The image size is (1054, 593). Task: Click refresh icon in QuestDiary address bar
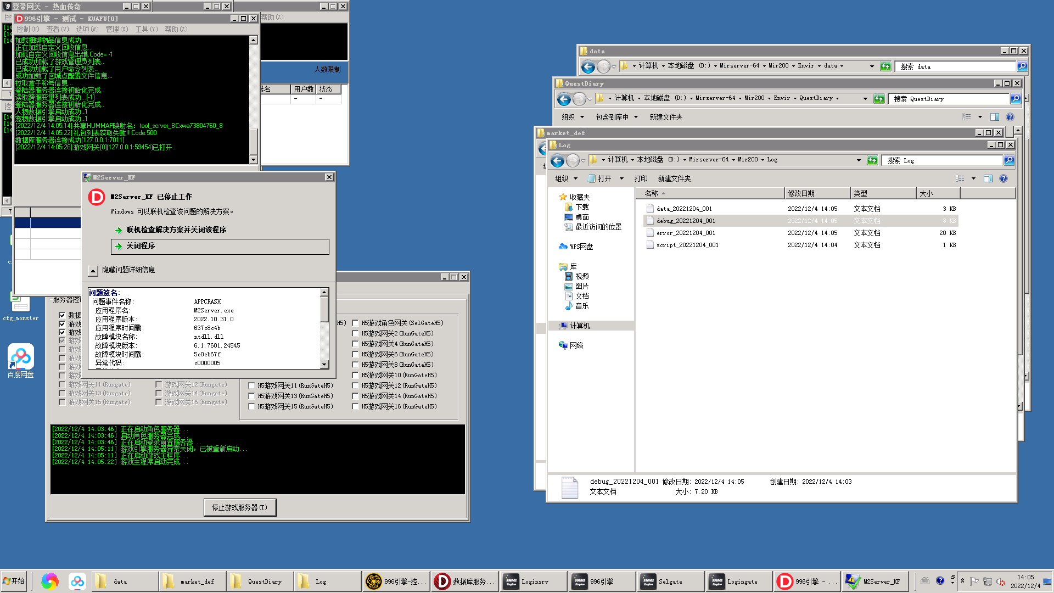(x=879, y=99)
